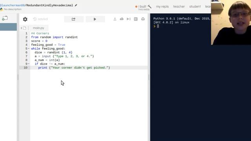The height and width of the screenshot is (141, 251).
Task: Click the 'from random import randint' line
Action: 55,37
